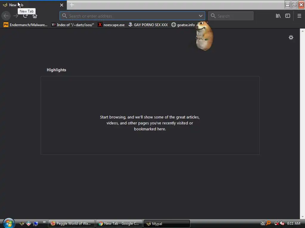The height and width of the screenshot is (228, 305).
Task: Go back to previous page
Action: [x=6, y=16]
